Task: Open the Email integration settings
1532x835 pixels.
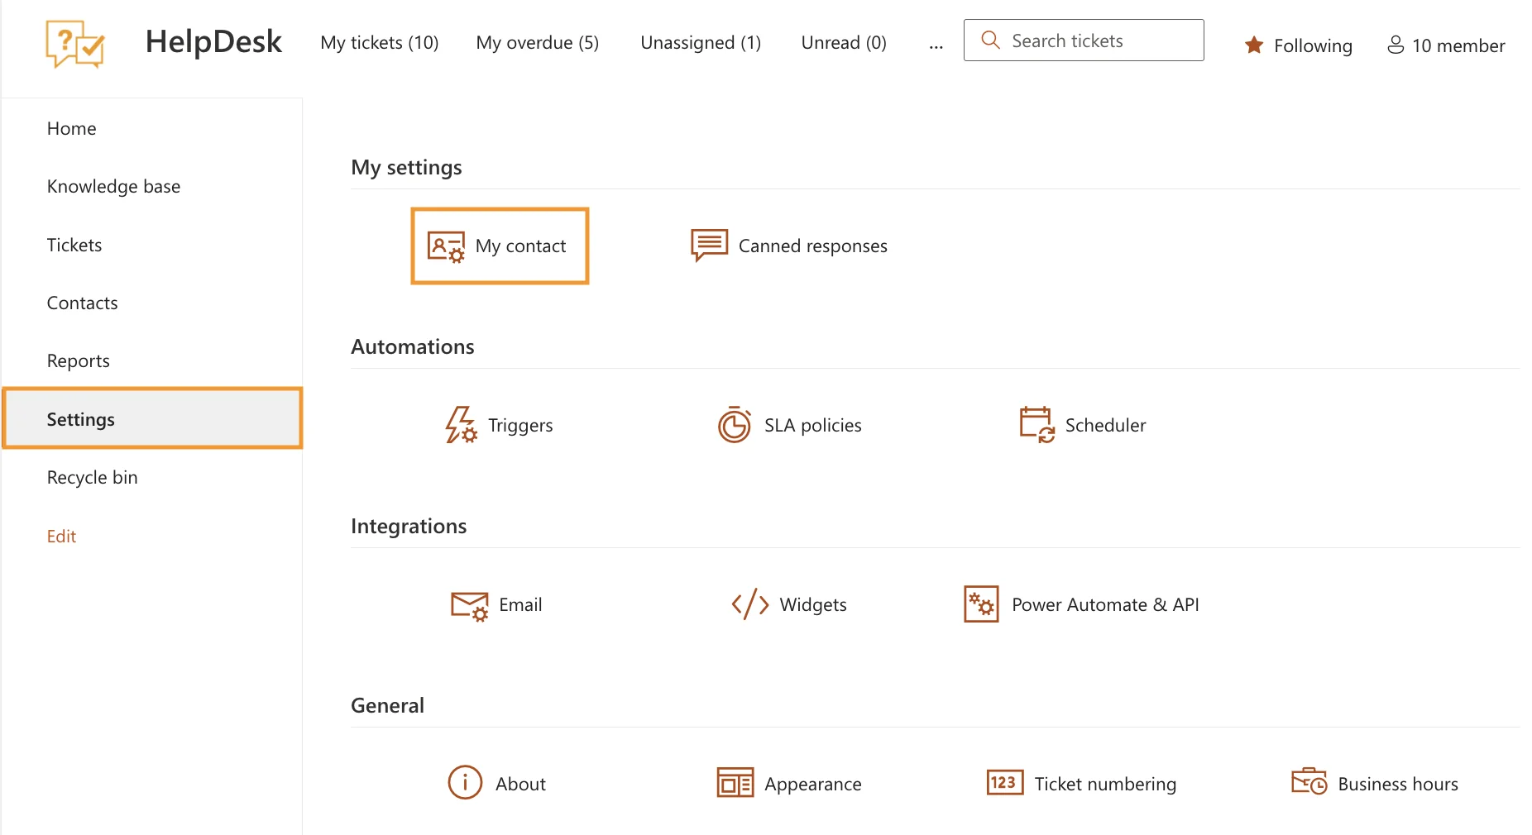Action: 496,604
